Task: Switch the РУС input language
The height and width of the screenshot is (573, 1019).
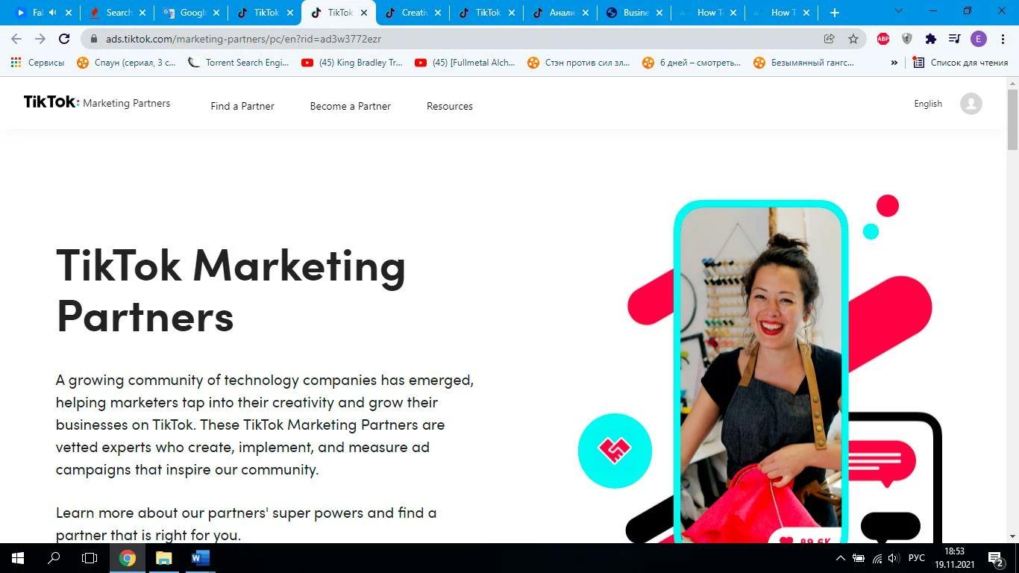Action: 917,558
